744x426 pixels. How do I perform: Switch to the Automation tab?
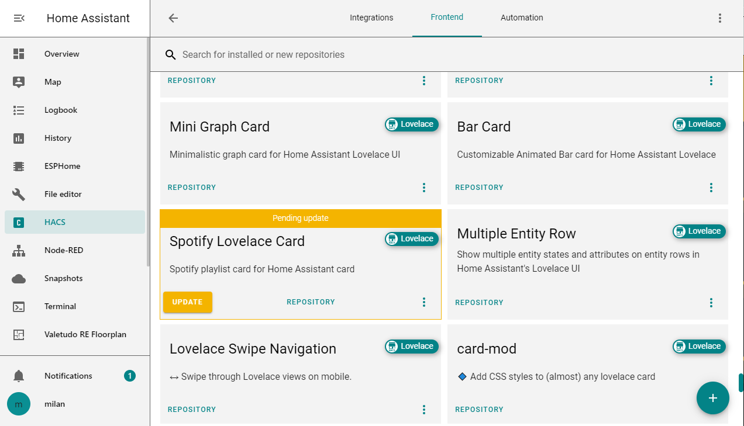point(522,18)
